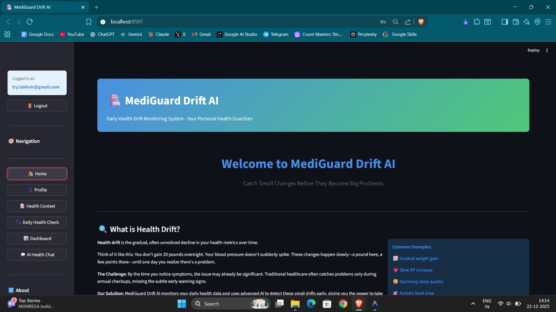Click the Gradual weight gain example
The height and width of the screenshot is (312, 556).
415,259
